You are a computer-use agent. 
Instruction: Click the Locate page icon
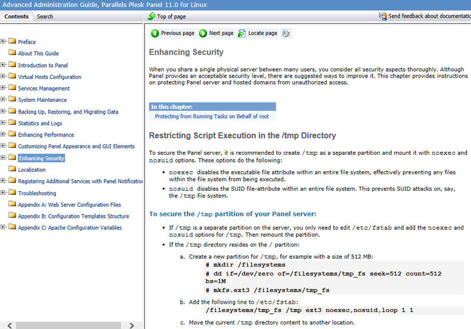[x=242, y=34]
